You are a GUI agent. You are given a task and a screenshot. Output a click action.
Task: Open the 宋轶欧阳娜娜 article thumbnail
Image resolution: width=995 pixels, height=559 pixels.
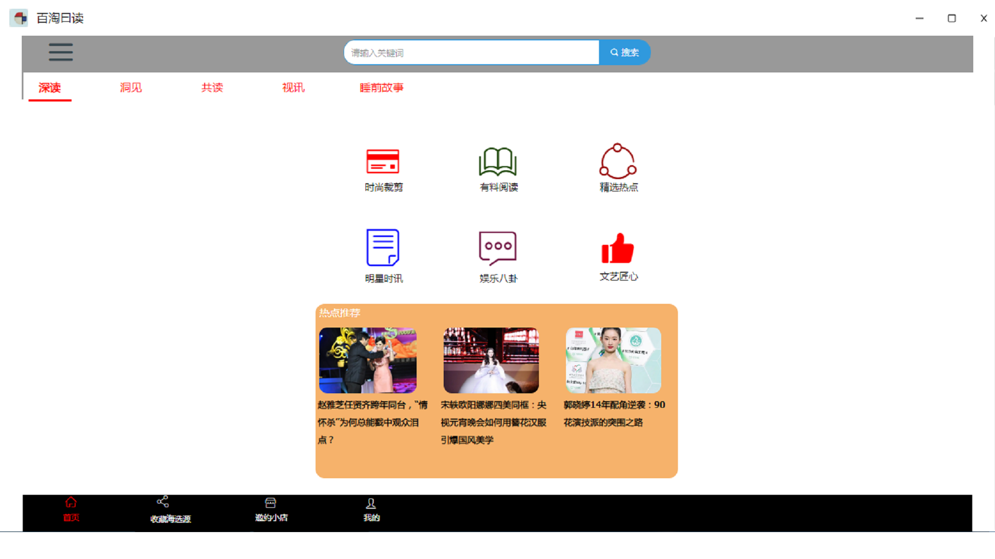(491, 360)
